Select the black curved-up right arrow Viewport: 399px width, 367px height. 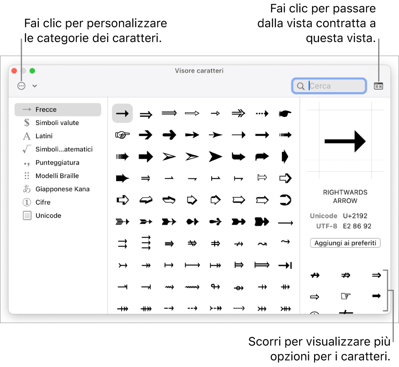pos(262,157)
